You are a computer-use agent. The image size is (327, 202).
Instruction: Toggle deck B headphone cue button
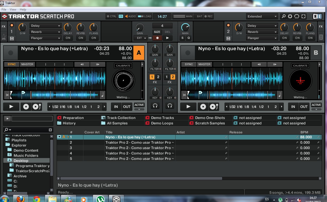tap(170, 106)
